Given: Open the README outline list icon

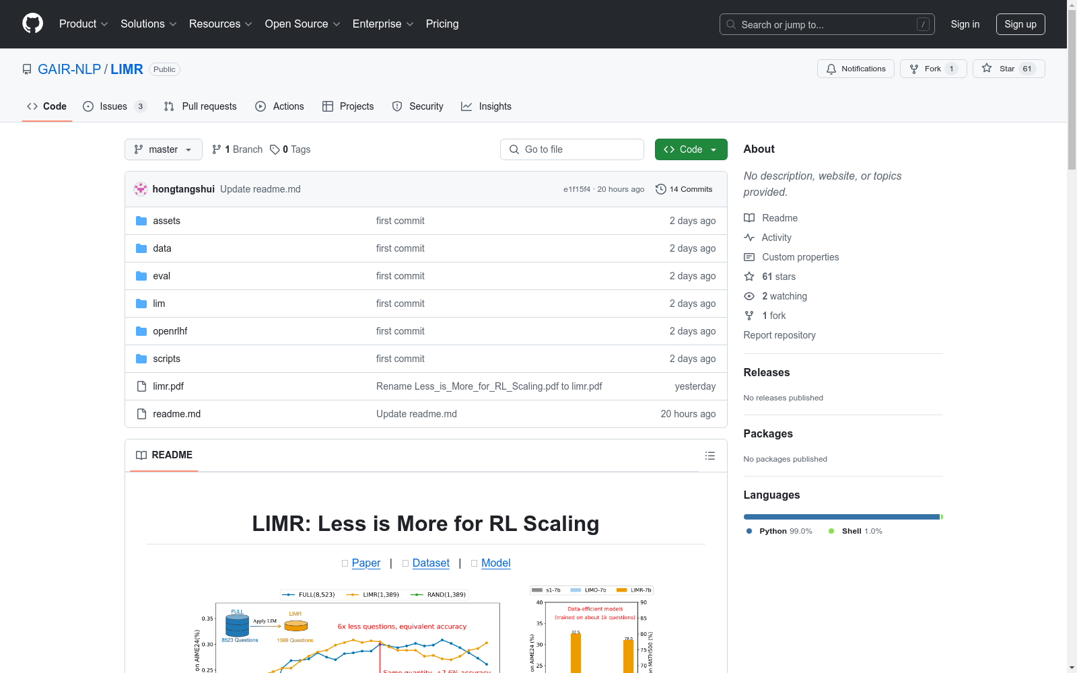Looking at the screenshot, I should coord(710,456).
